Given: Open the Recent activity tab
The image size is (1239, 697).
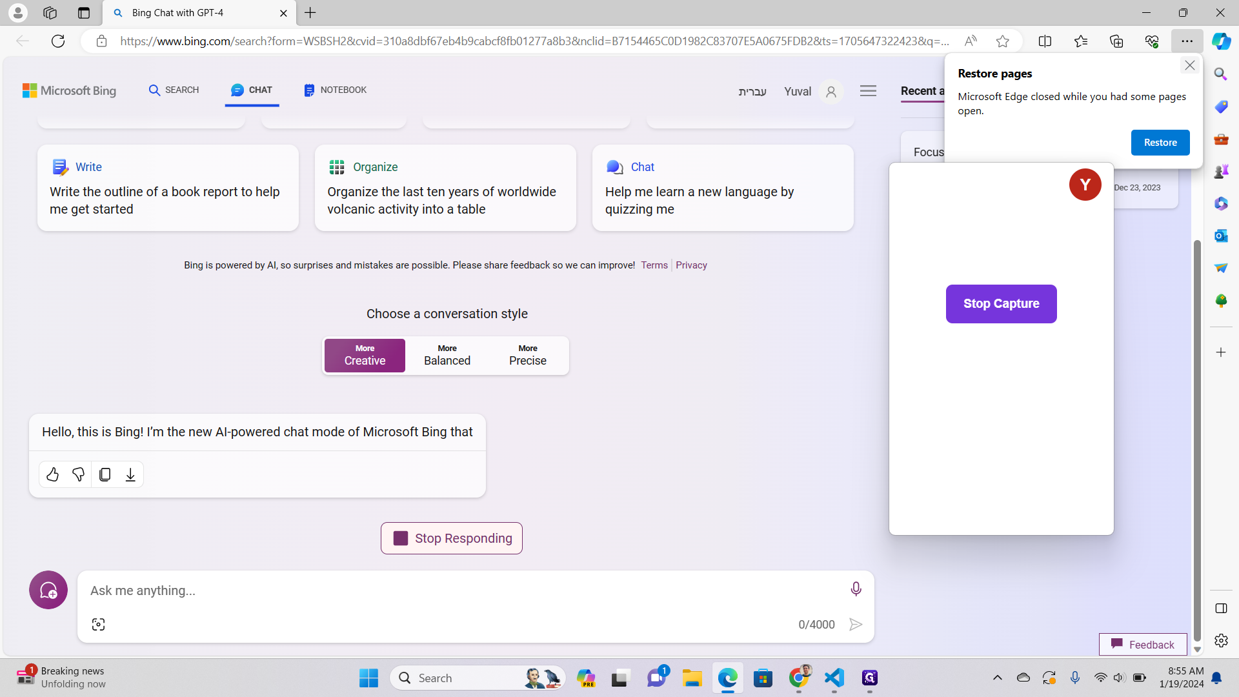Looking at the screenshot, I should click(922, 91).
